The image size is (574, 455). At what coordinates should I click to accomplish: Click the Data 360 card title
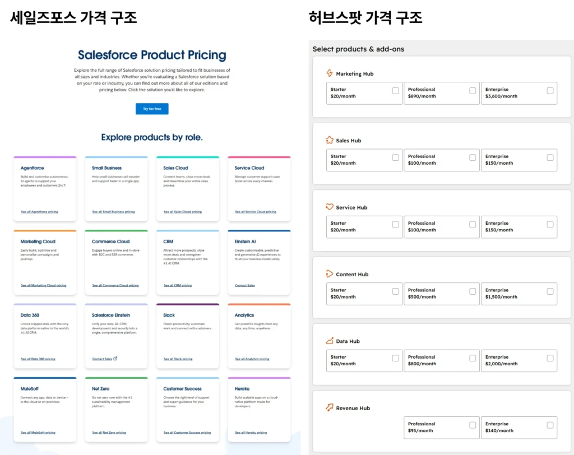tap(30, 315)
